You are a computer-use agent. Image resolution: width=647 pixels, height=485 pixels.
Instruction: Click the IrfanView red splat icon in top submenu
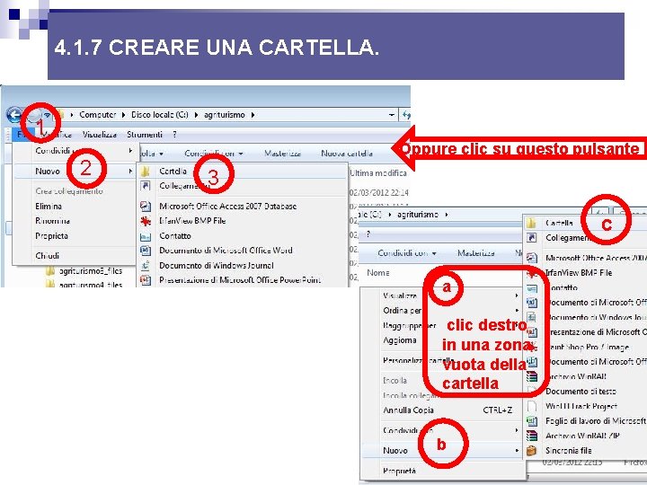146,221
